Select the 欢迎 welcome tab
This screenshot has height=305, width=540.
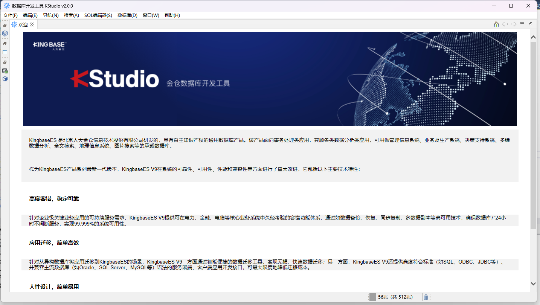23,24
